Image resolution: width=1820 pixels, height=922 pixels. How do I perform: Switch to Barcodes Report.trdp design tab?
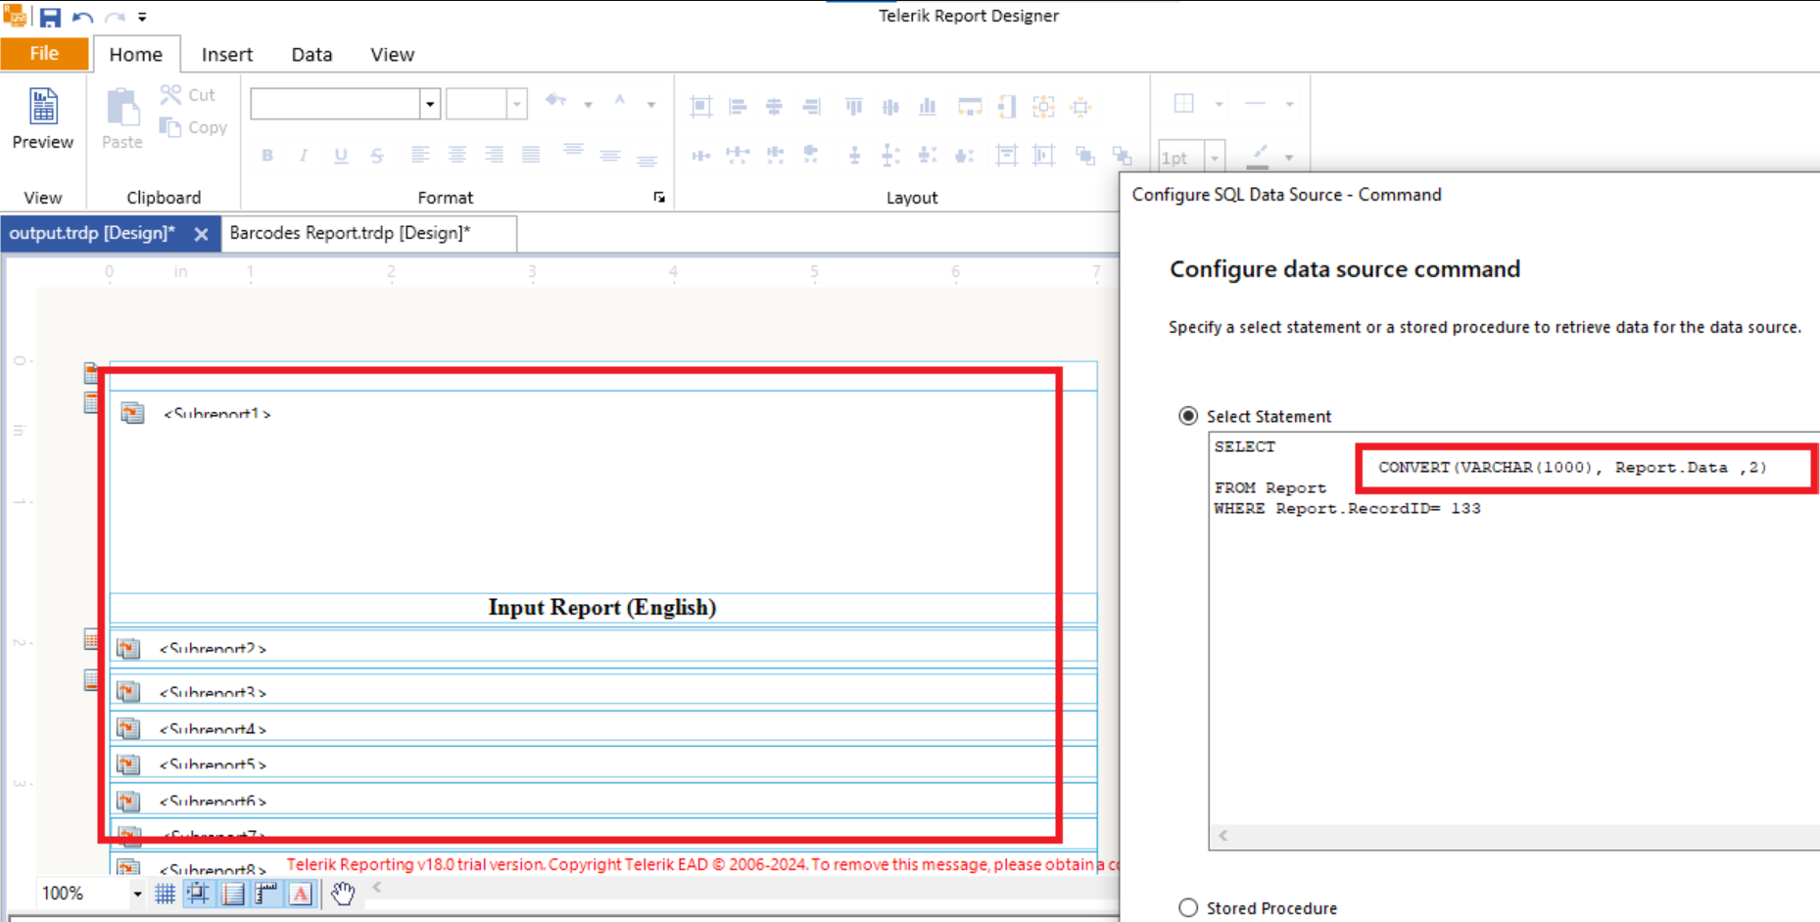coord(350,233)
